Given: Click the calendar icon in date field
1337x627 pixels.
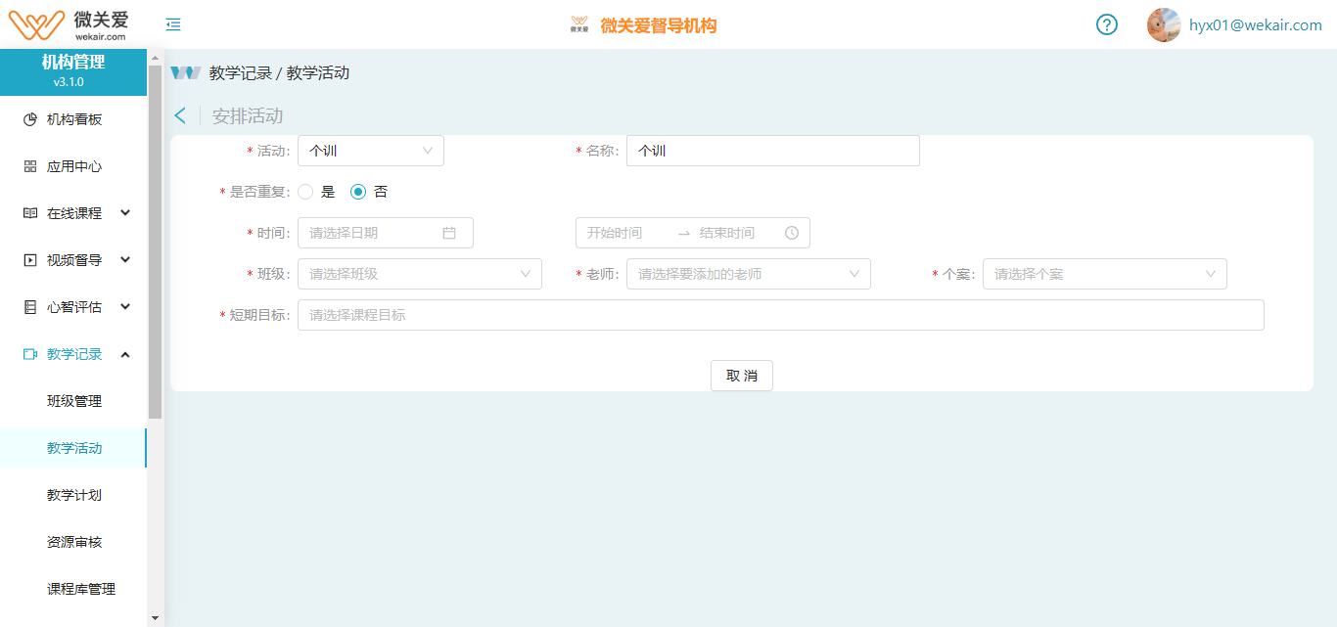Looking at the screenshot, I should 449,233.
